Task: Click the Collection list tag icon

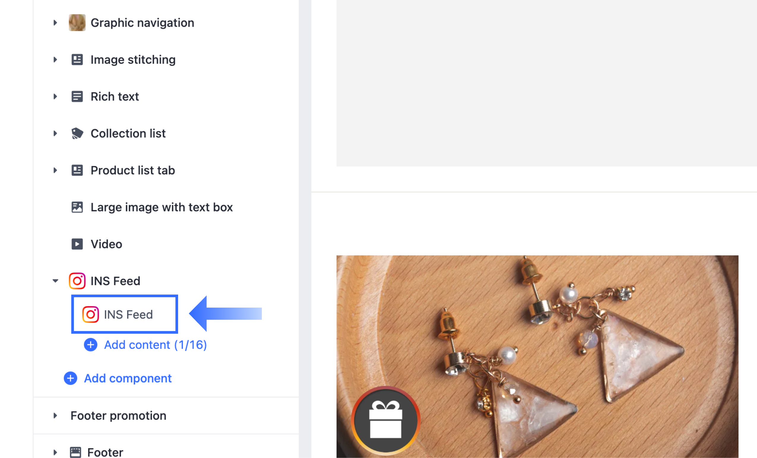Action: click(77, 133)
